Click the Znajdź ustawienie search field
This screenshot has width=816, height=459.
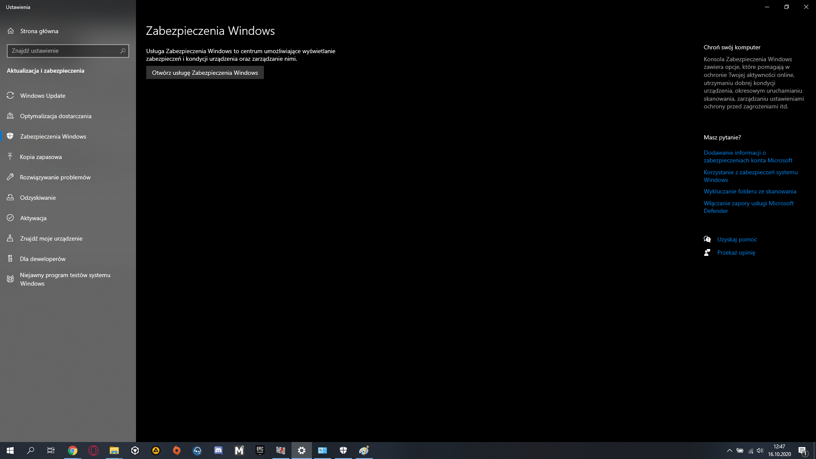point(68,51)
